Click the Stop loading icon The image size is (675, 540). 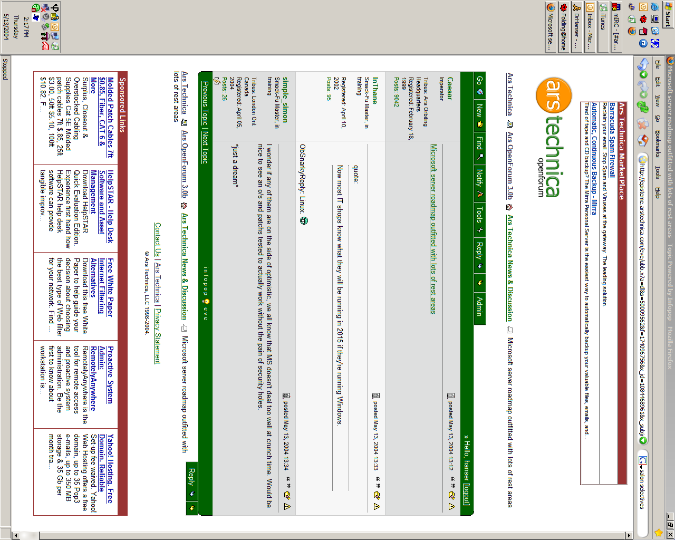click(643, 123)
